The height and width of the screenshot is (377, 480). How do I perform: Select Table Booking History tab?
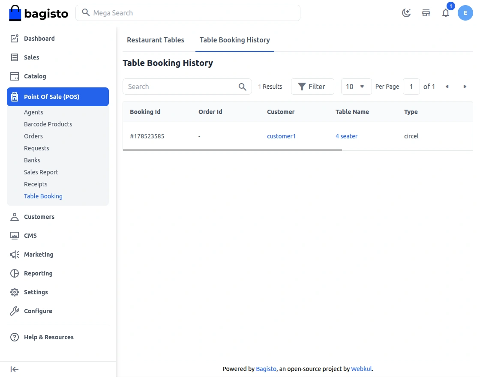tap(235, 40)
